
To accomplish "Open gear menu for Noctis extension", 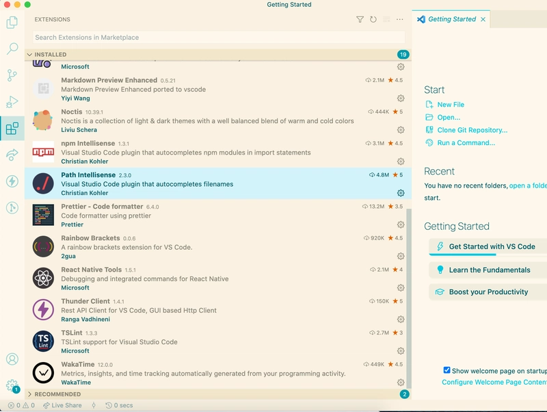I will 401,130.
